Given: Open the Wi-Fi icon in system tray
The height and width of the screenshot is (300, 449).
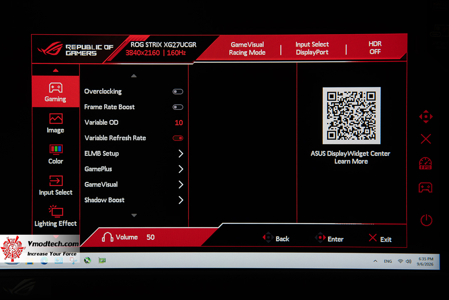Looking at the screenshot, I should (x=400, y=261).
